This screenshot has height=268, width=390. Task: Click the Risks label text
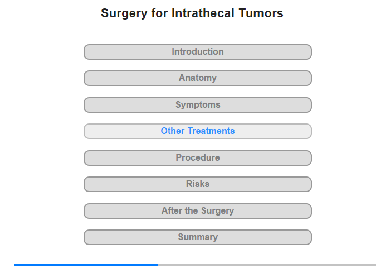pos(198,184)
